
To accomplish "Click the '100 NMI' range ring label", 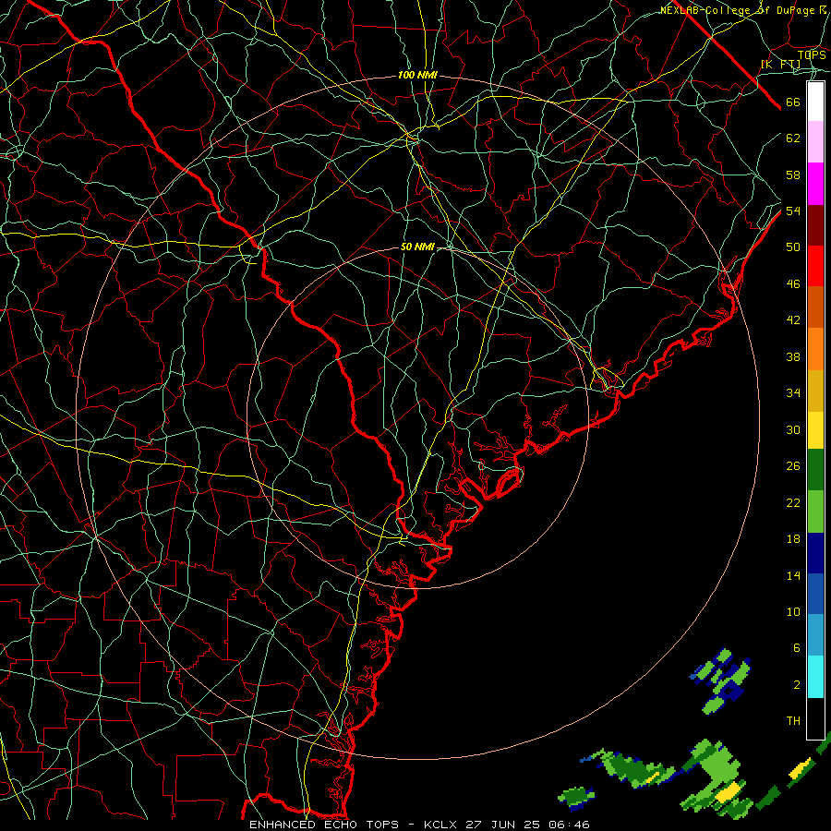I will click(417, 76).
